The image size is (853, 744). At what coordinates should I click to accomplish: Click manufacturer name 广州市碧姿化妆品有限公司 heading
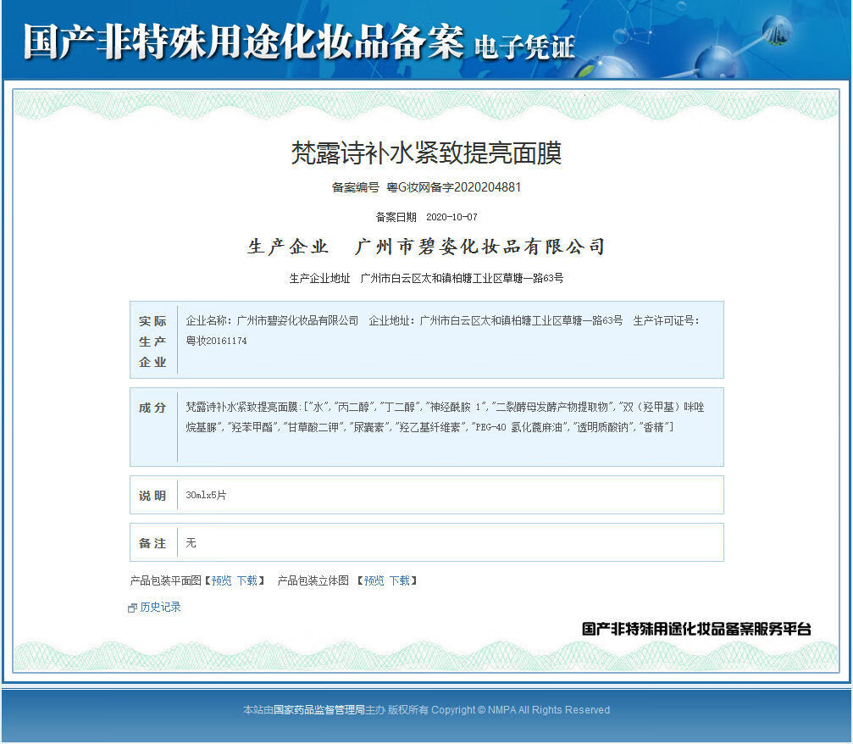[479, 247]
